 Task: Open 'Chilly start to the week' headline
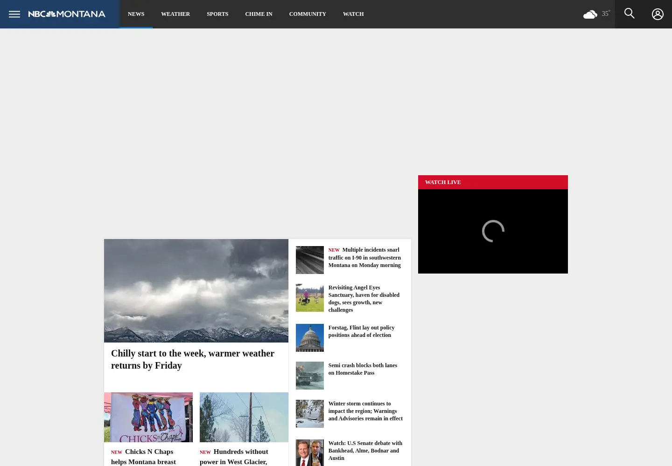coord(193,359)
